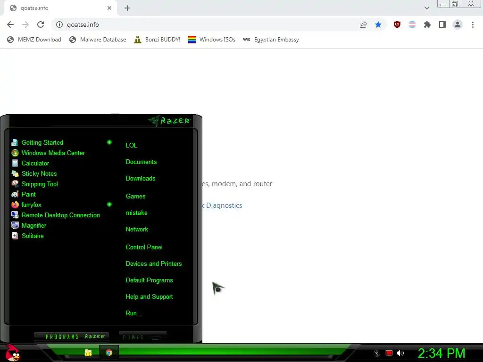Open the volume speaker tray icon
Screen dimensions: 483x362
(x=400, y=353)
